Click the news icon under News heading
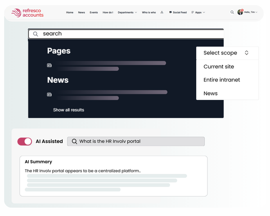The height and width of the screenshot is (216, 270). click(49, 94)
